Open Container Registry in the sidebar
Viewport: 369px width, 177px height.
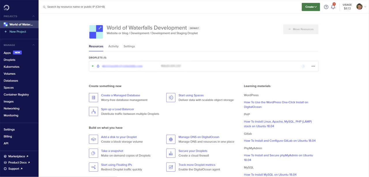[x=16, y=95]
